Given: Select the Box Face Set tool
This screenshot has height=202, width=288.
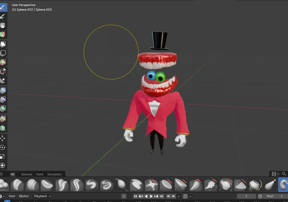Looking at the screenshot, I should tap(3, 62).
